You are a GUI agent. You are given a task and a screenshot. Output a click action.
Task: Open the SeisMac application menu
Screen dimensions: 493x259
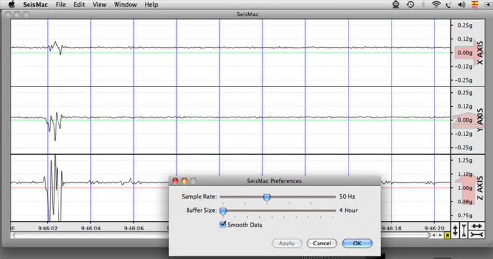pyautogui.click(x=35, y=5)
